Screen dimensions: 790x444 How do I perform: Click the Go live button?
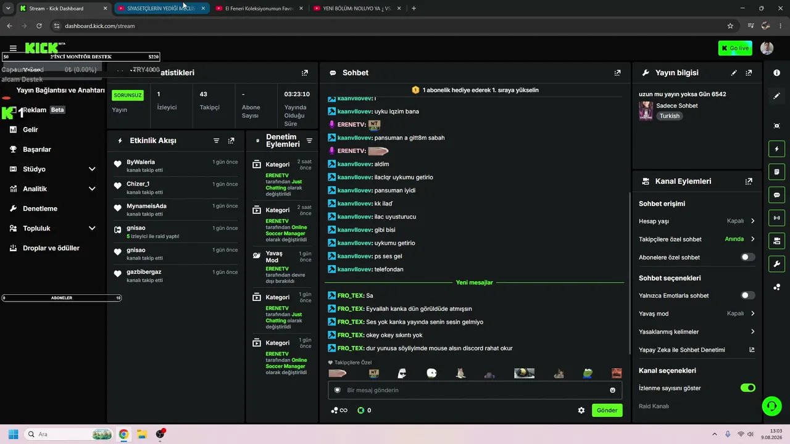[735, 48]
